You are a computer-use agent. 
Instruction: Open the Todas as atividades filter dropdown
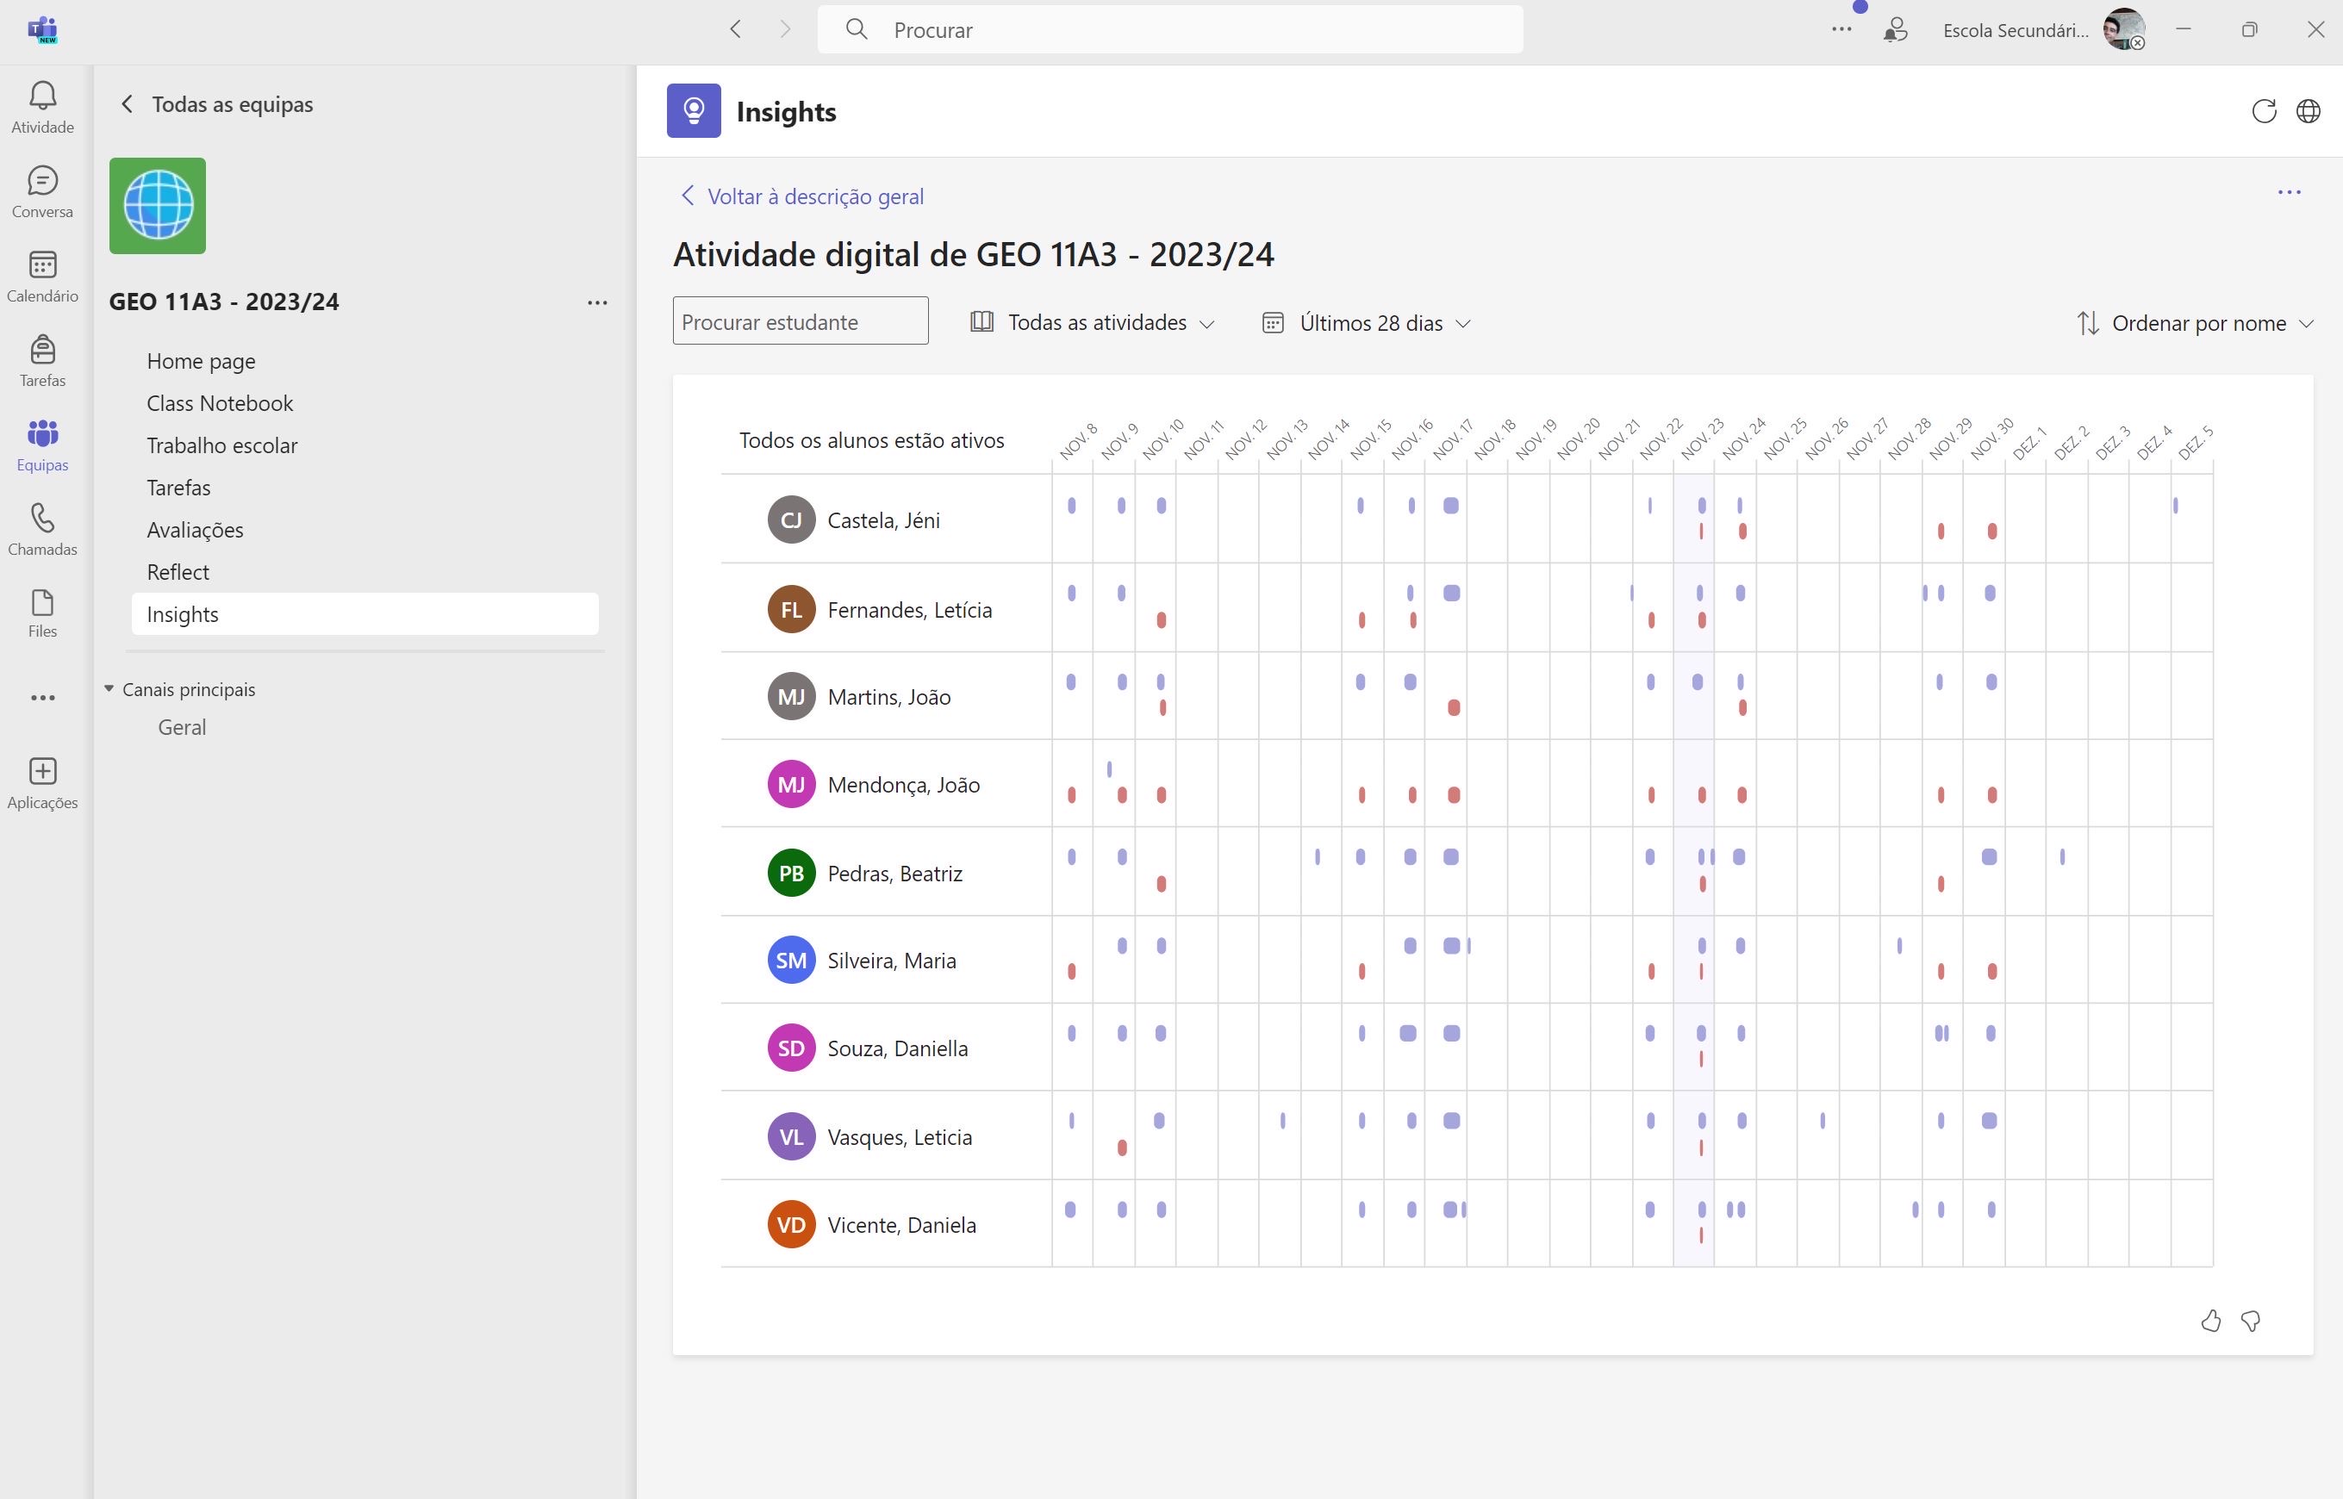click(1092, 322)
